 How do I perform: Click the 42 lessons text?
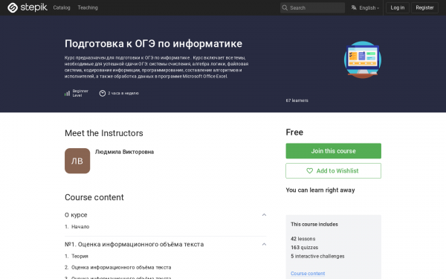pyautogui.click(x=303, y=239)
